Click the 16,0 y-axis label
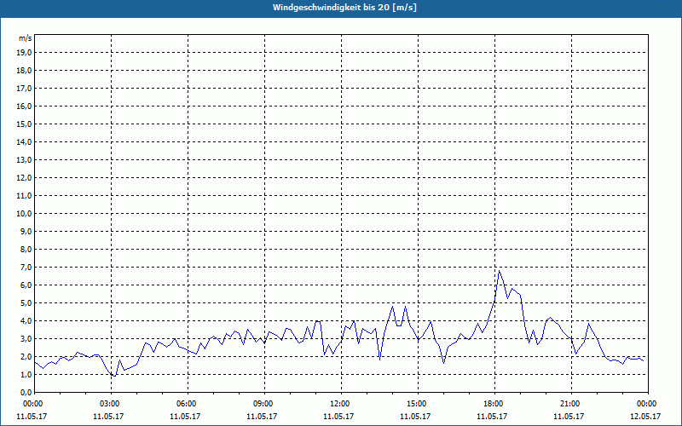Viewport: 682px width, 426px height. pos(24,106)
